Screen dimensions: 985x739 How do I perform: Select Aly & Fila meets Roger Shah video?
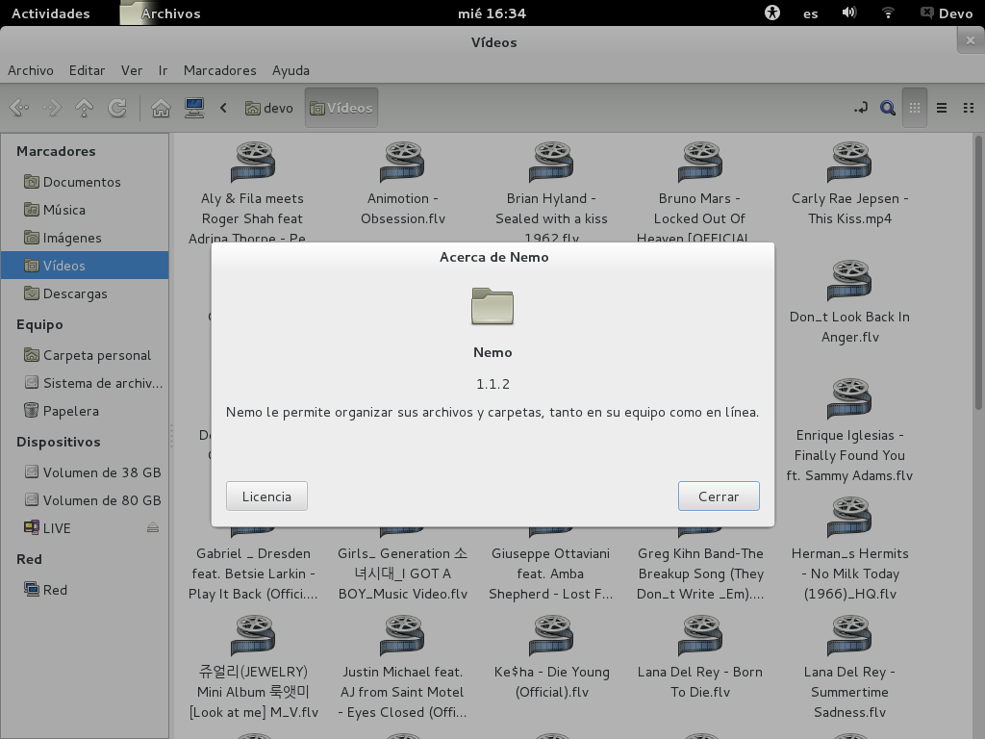(x=253, y=191)
